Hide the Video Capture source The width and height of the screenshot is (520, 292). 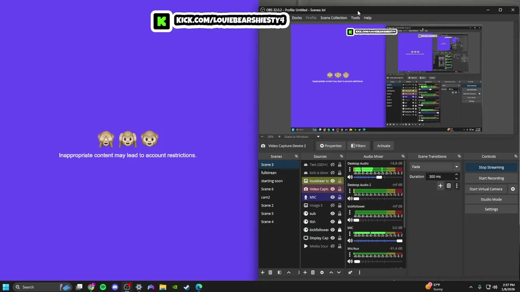click(x=332, y=189)
